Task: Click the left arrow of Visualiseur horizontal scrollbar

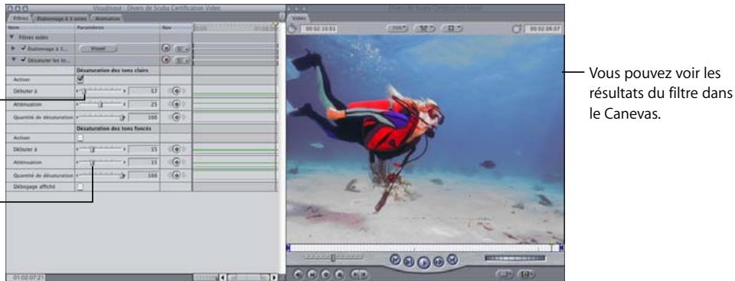Action: coord(223,277)
